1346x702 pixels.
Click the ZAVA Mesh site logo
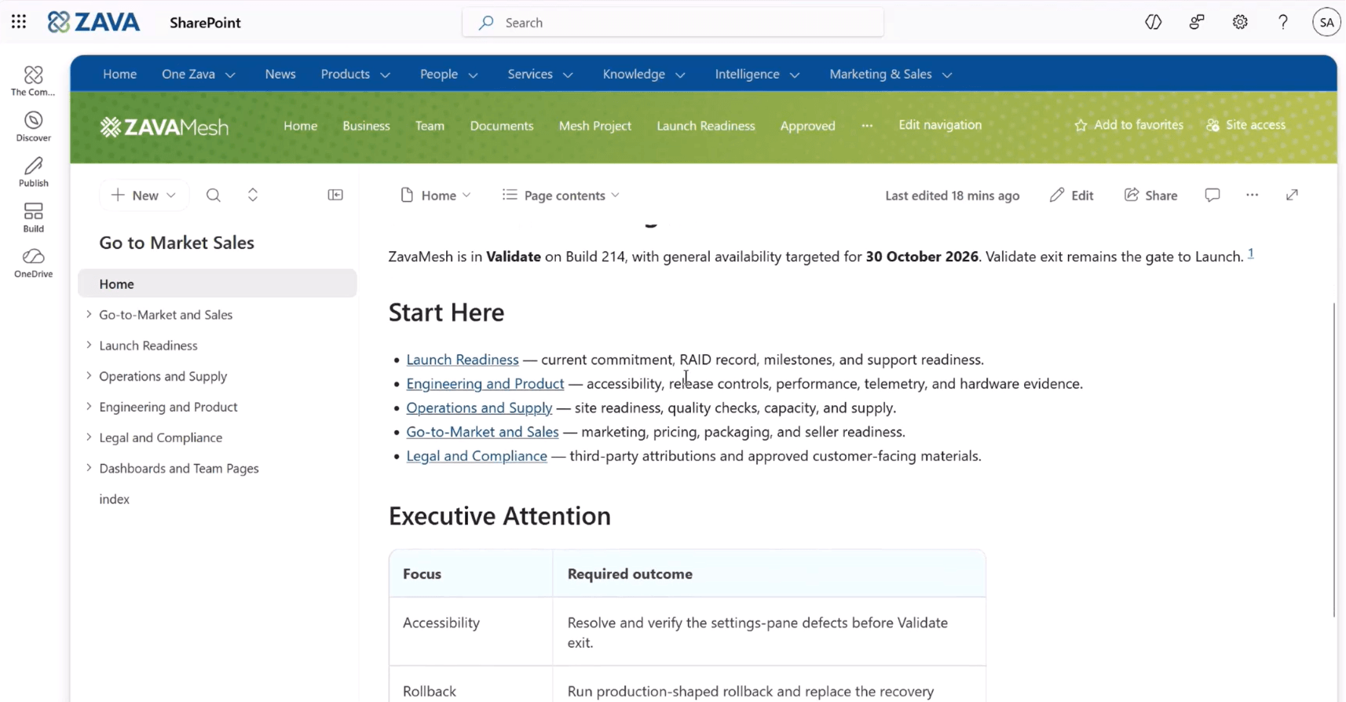pos(164,126)
